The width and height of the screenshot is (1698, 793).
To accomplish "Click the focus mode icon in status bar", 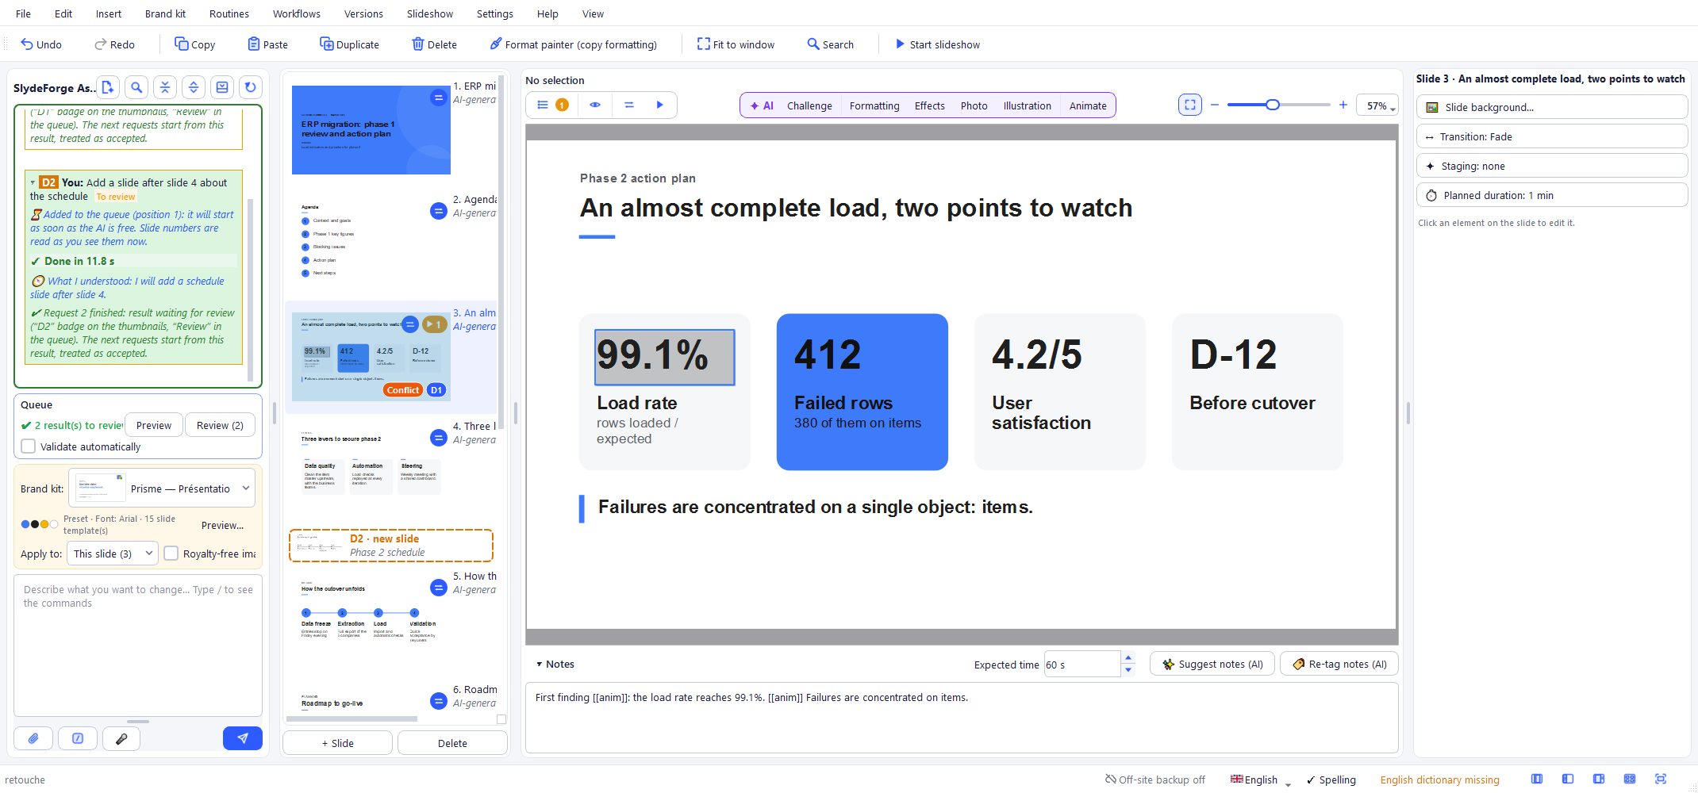I will tap(1661, 780).
